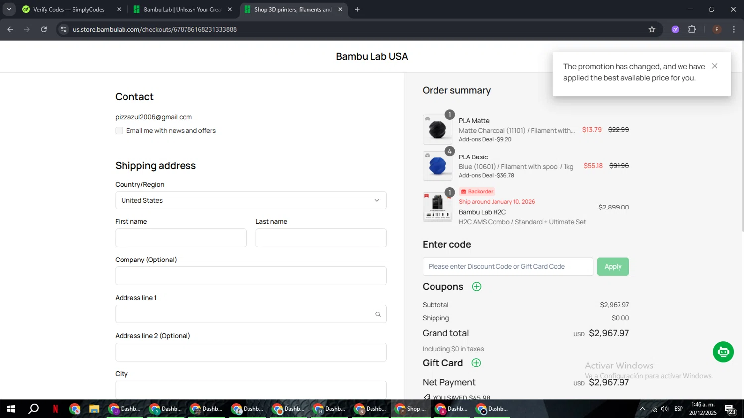Open File Explorer from the taskbar
The height and width of the screenshot is (418, 744).
94,409
